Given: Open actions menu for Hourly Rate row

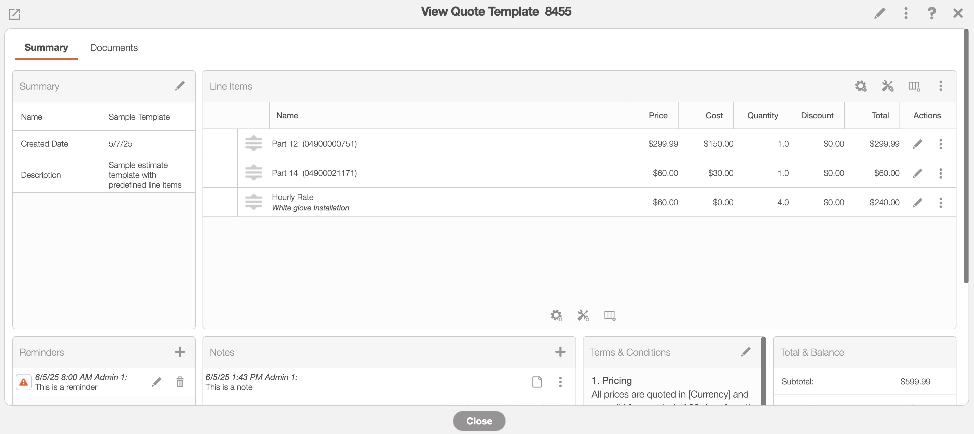Looking at the screenshot, I should coord(941,203).
